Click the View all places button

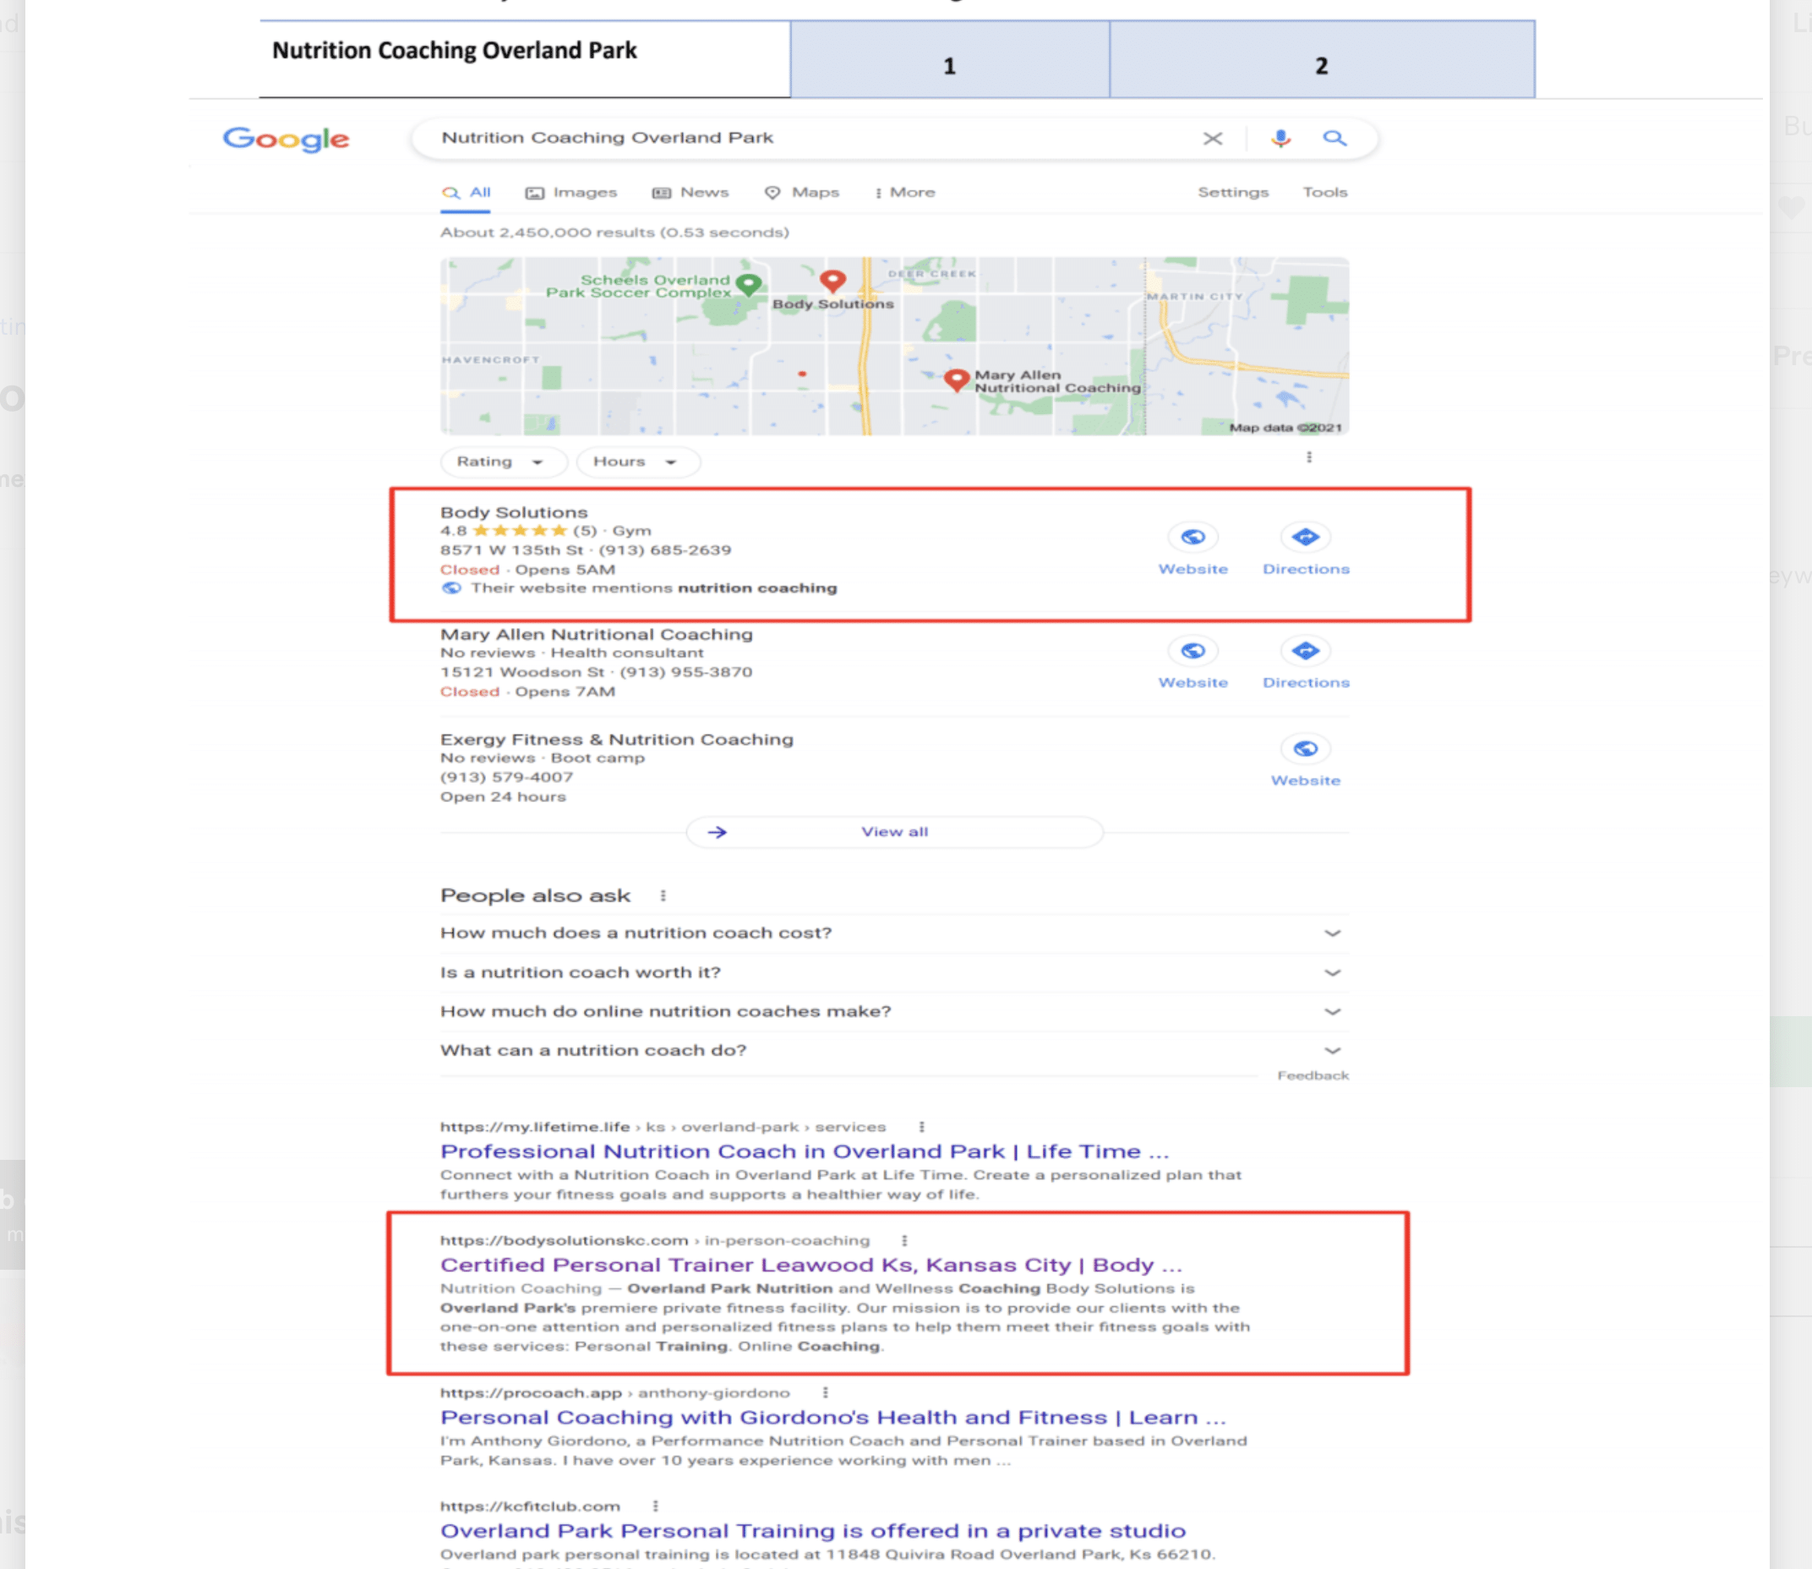click(893, 832)
